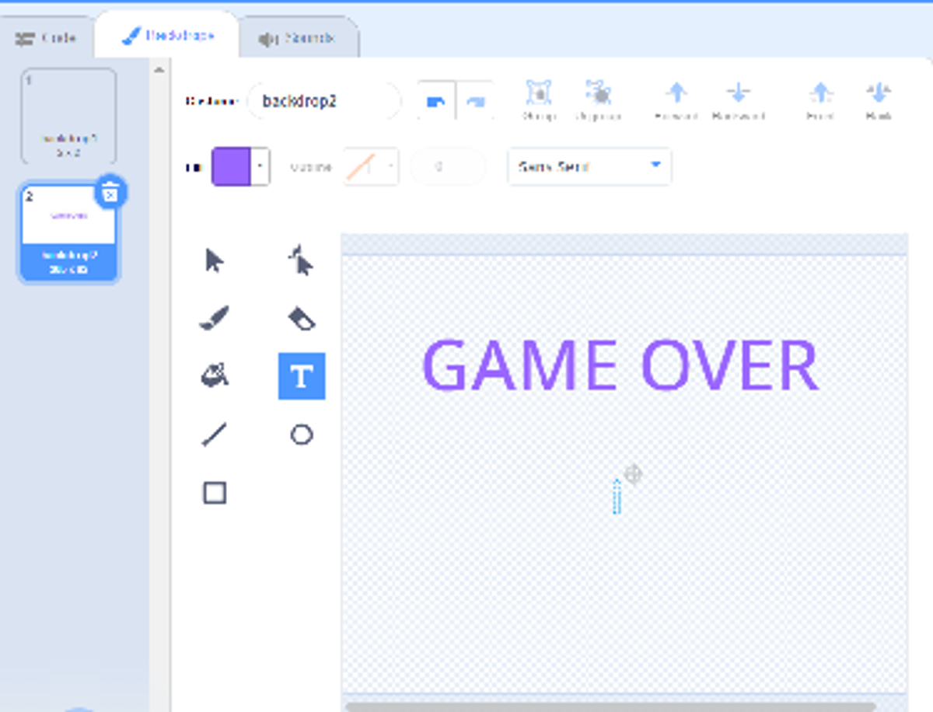
Task: Click the Ungroup icon
Action: (598, 101)
